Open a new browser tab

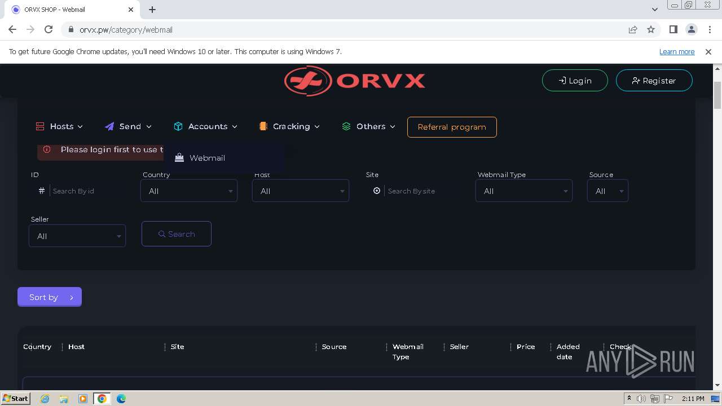point(152,10)
